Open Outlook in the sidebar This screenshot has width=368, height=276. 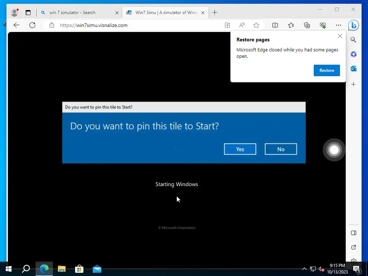[354, 69]
